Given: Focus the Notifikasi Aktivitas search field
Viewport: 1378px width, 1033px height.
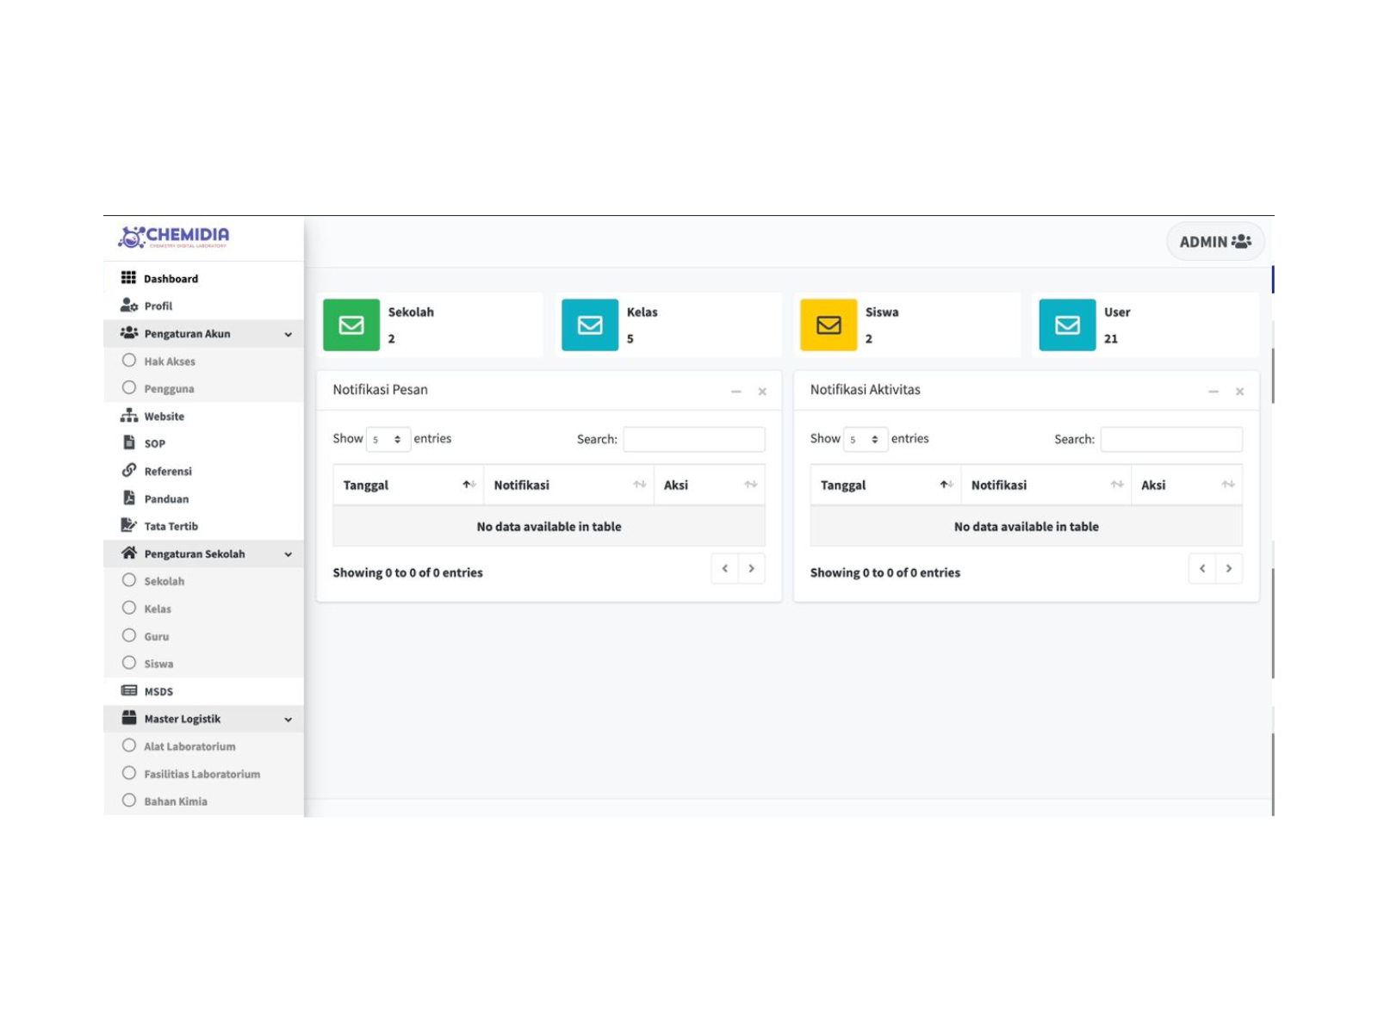Looking at the screenshot, I should [1171, 439].
